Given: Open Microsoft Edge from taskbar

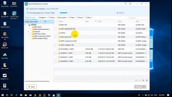Looking at the screenshot, I should coord(16,95).
